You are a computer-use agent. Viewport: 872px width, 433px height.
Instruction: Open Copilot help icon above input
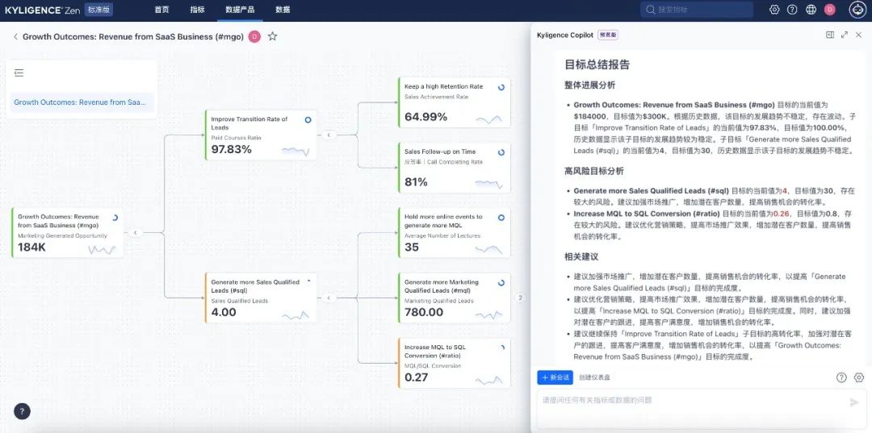click(841, 377)
